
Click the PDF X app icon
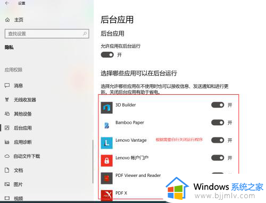pos(106,196)
